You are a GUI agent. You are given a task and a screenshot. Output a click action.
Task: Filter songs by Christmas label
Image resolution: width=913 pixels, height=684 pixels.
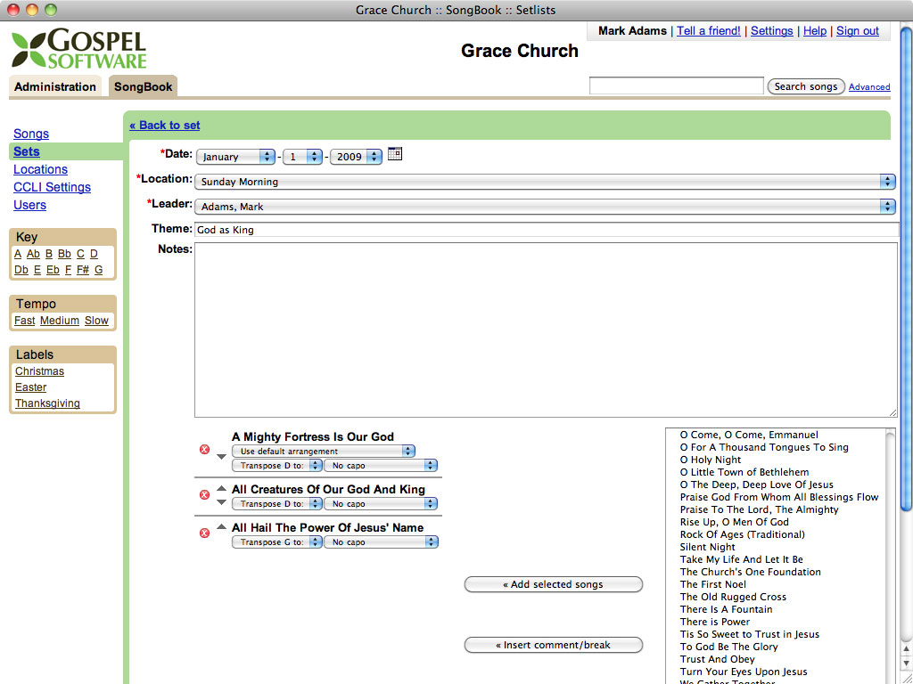pos(39,371)
